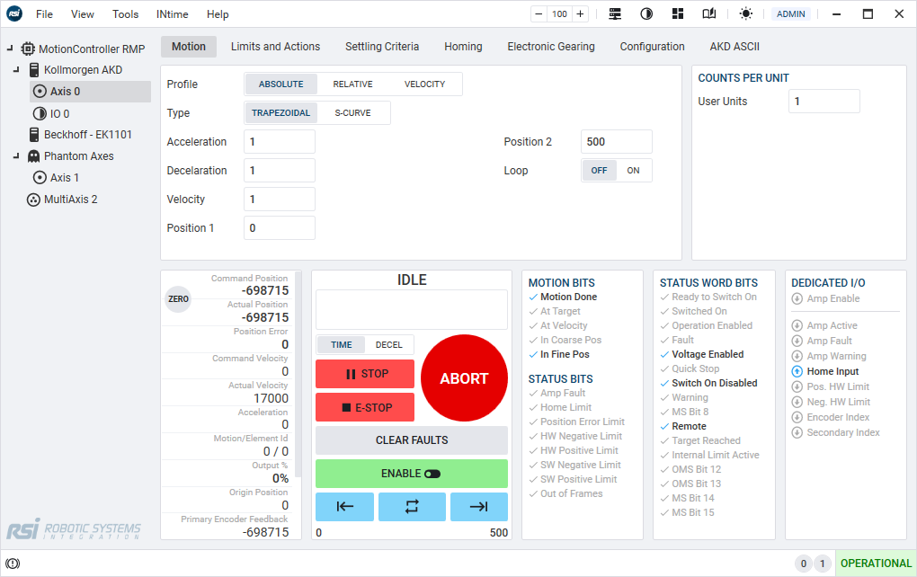This screenshot has height=577, width=917.
Task: Open the File menu
Action: coord(44,14)
